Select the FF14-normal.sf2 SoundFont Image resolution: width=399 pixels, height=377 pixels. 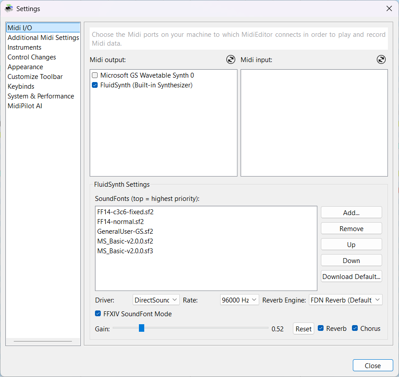click(120, 221)
